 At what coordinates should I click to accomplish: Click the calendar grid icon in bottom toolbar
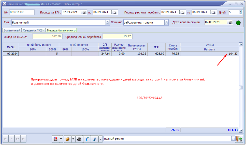(x=55, y=139)
